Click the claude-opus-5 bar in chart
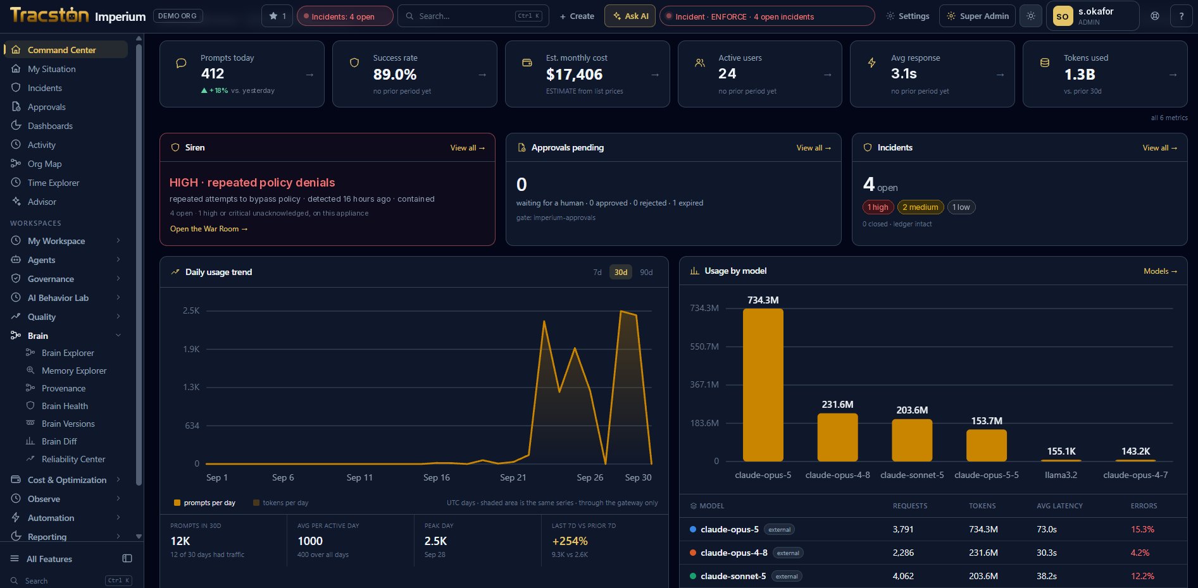This screenshot has width=1198, height=588. pyautogui.click(x=763, y=385)
